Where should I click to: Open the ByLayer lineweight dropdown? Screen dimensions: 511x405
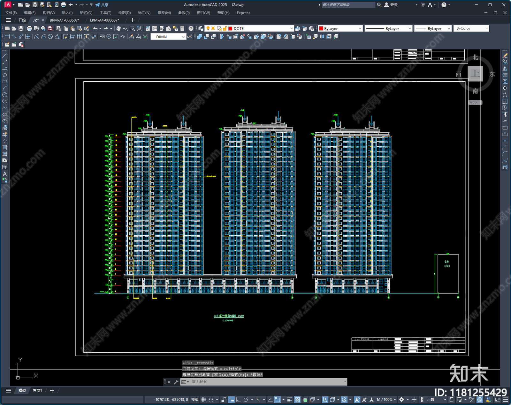(449, 28)
